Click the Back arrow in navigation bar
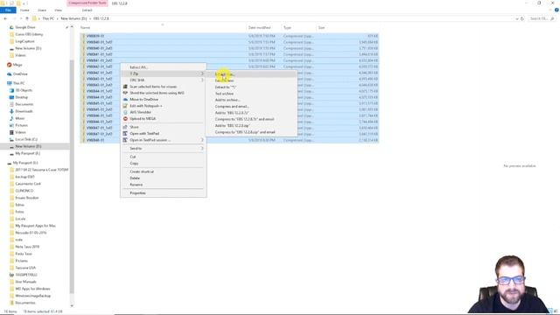 (x=5, y=18)
